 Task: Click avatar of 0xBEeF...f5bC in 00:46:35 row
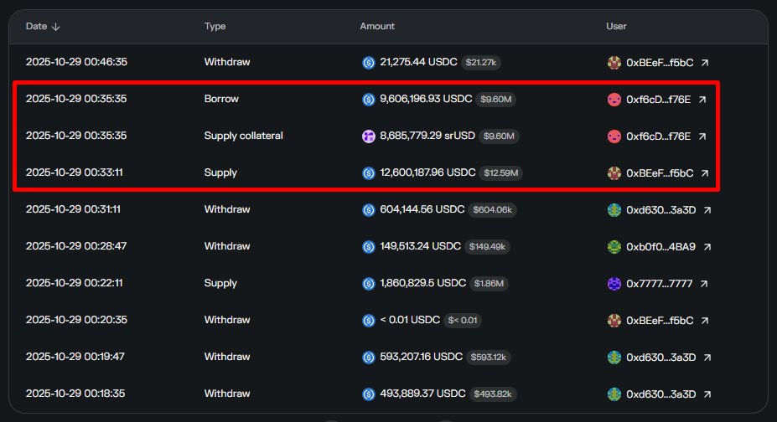click(x=614, y=63)
